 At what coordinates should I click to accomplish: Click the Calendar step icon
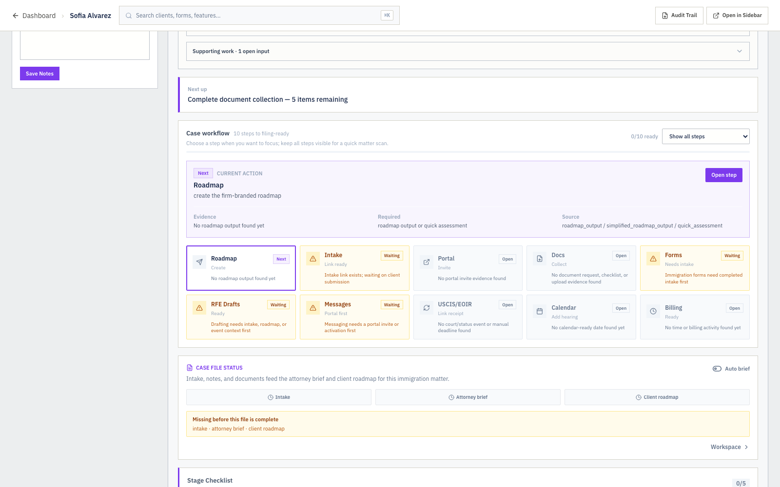(540, 311)
